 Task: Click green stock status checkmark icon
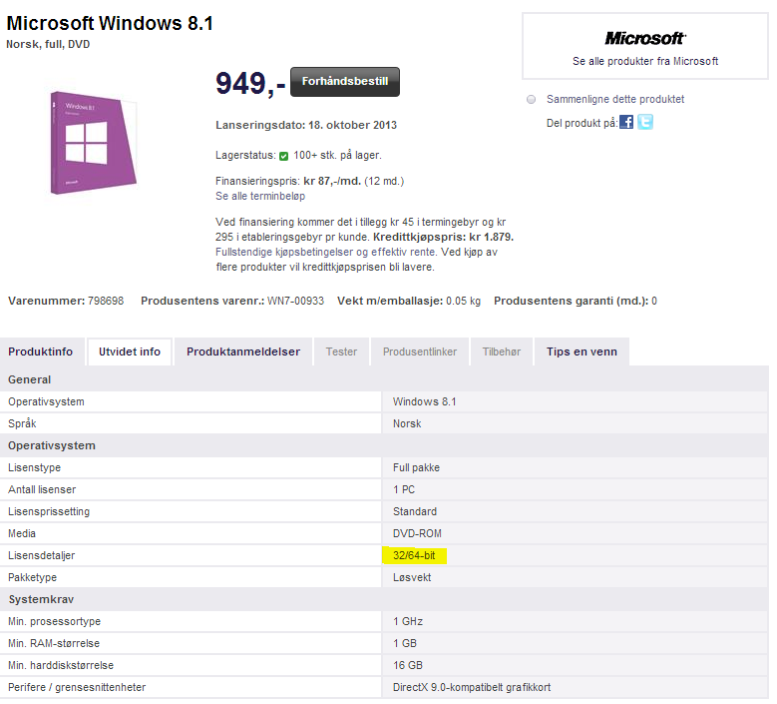[283, 157]
